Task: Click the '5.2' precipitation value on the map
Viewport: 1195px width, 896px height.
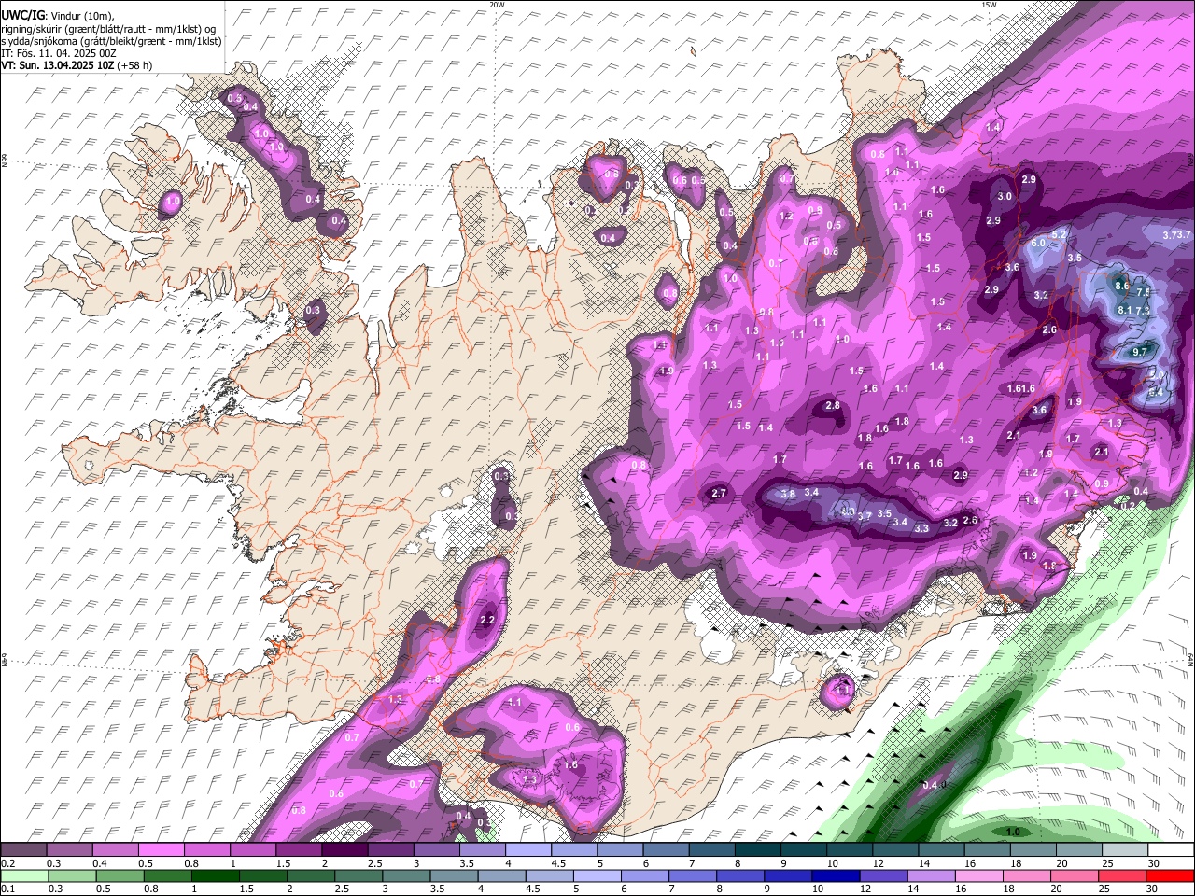Action: point(1060,234)
